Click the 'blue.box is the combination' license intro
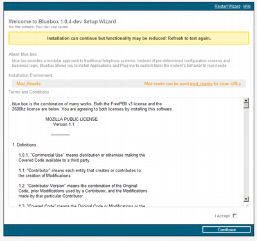 93,107
